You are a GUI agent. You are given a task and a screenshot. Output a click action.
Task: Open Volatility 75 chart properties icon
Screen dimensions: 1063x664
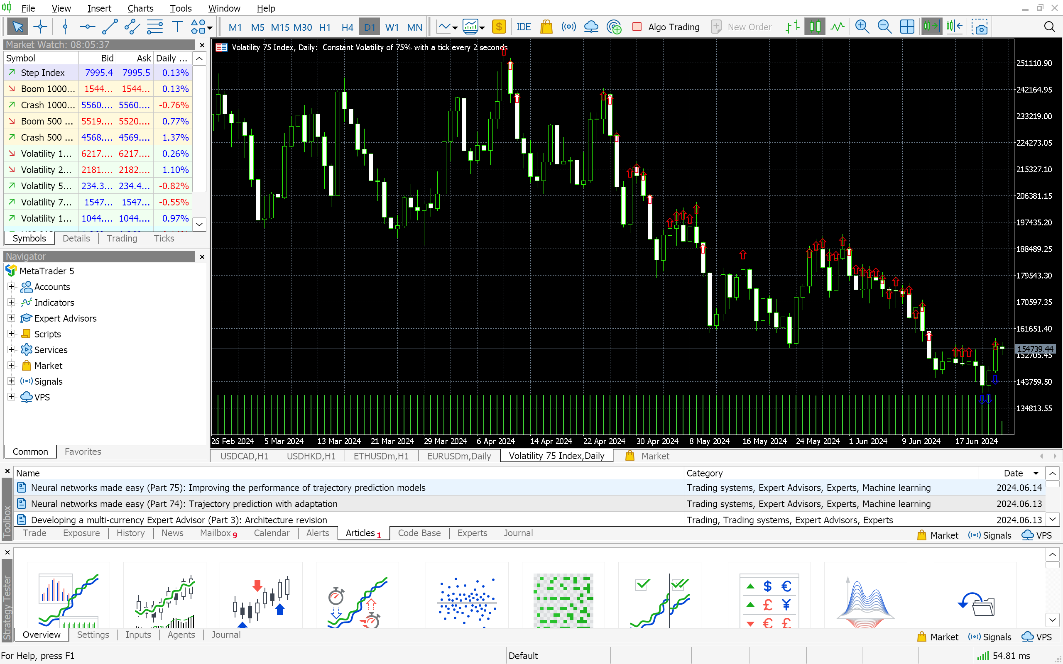[221, 47]
